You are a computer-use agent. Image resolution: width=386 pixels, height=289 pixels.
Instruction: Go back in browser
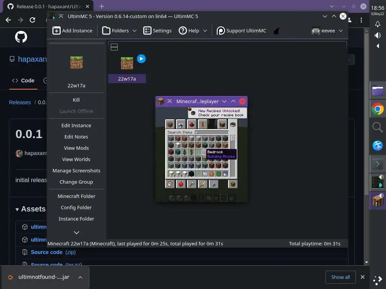pos(8,20)
